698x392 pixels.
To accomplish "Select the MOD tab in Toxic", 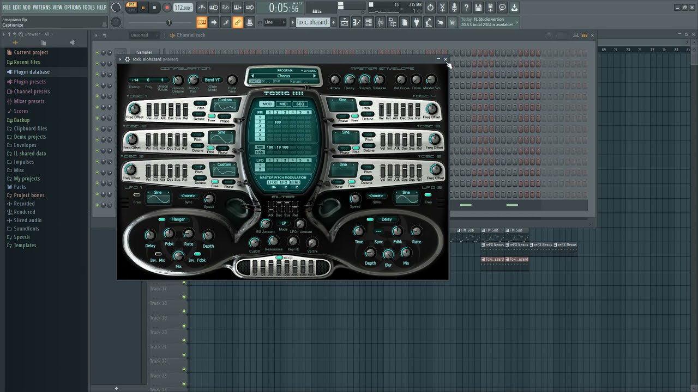I will click(x=267, y=104).
